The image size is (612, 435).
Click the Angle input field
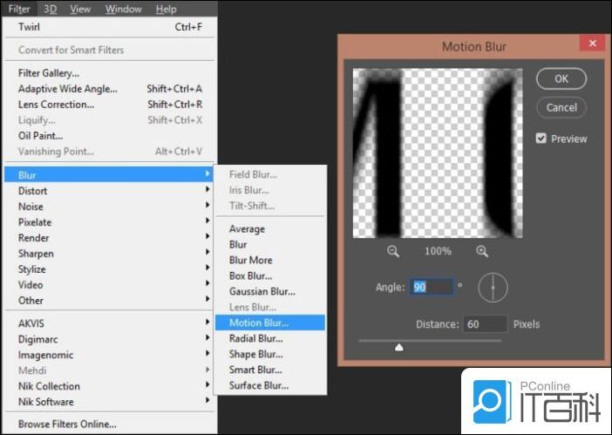point(432,287)
